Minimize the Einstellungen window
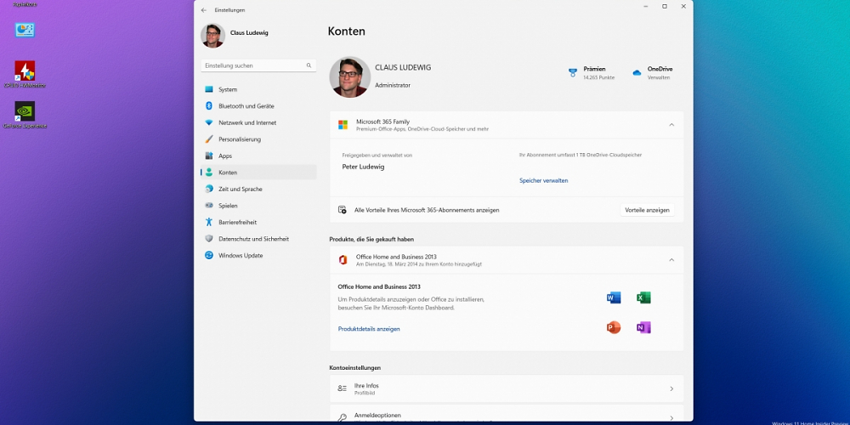Image resolution: width=850 pixels, height=425 pixels. click(646, 7)
